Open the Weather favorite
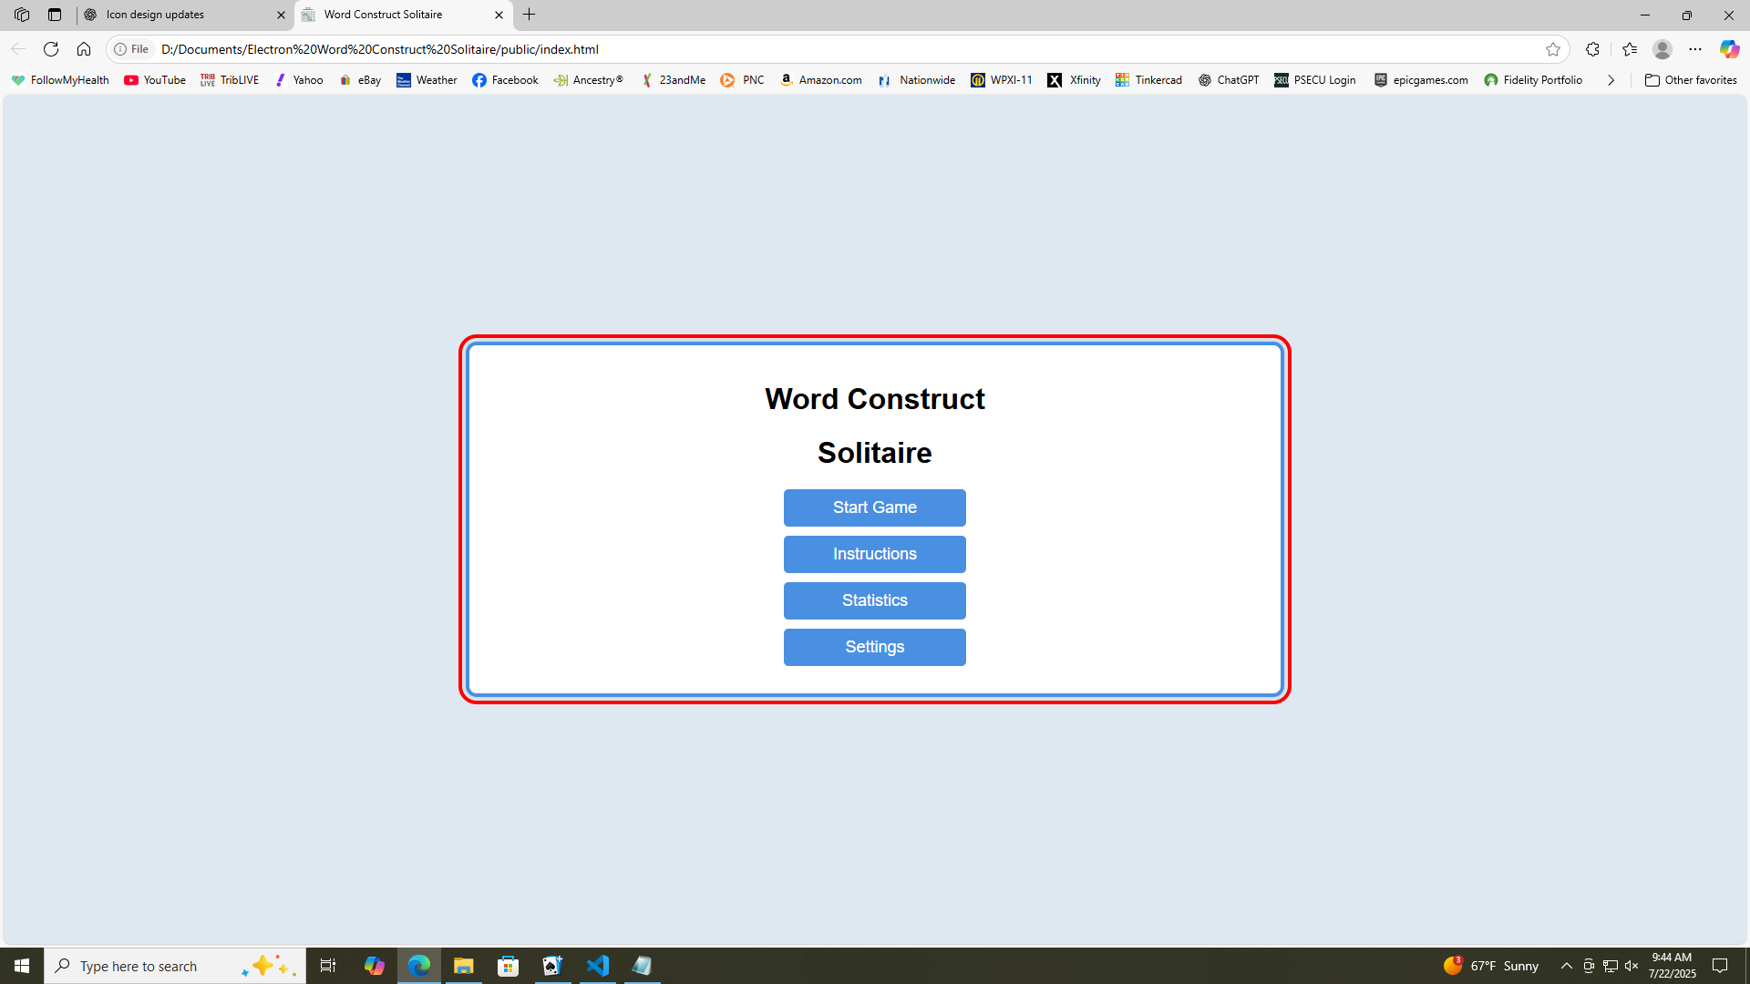Image resolution: width=1750 pixels, height=984 pixels. (x=426, y=80)
